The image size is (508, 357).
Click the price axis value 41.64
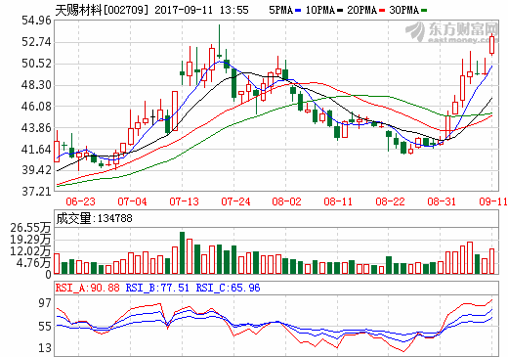click(36, 150)
